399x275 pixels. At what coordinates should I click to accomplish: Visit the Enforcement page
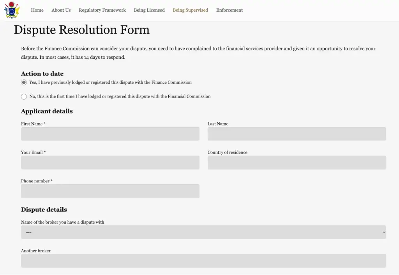[229, 10]
